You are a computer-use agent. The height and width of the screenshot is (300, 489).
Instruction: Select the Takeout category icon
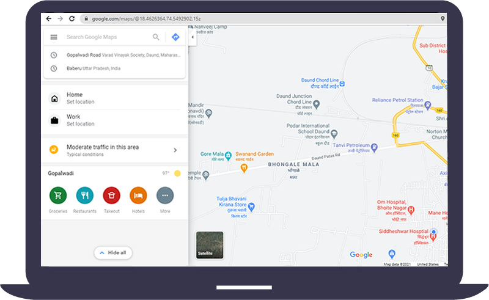pyautogui.click(x=111, y=196)
